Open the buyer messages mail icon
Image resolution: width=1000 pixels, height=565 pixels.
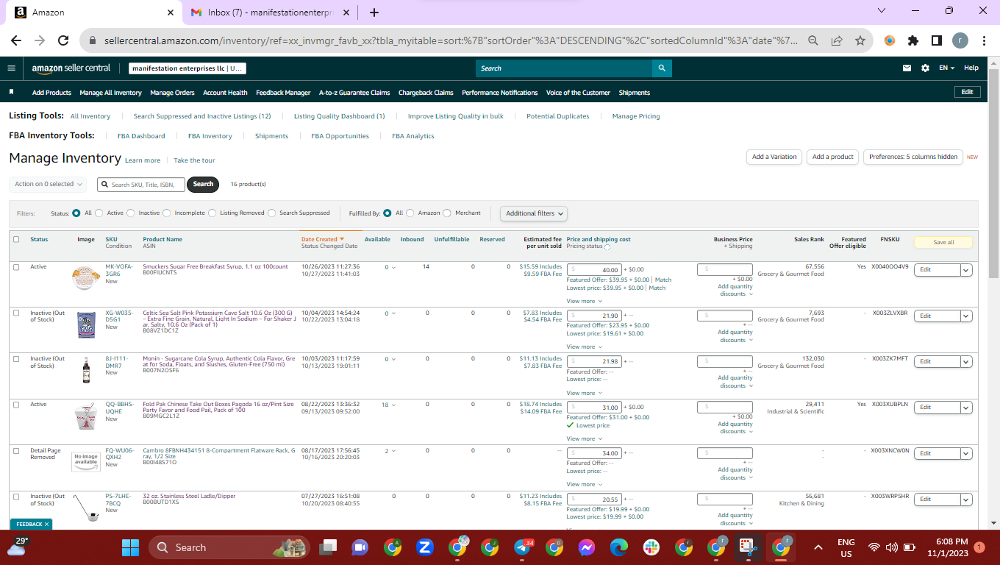[907, 68]
